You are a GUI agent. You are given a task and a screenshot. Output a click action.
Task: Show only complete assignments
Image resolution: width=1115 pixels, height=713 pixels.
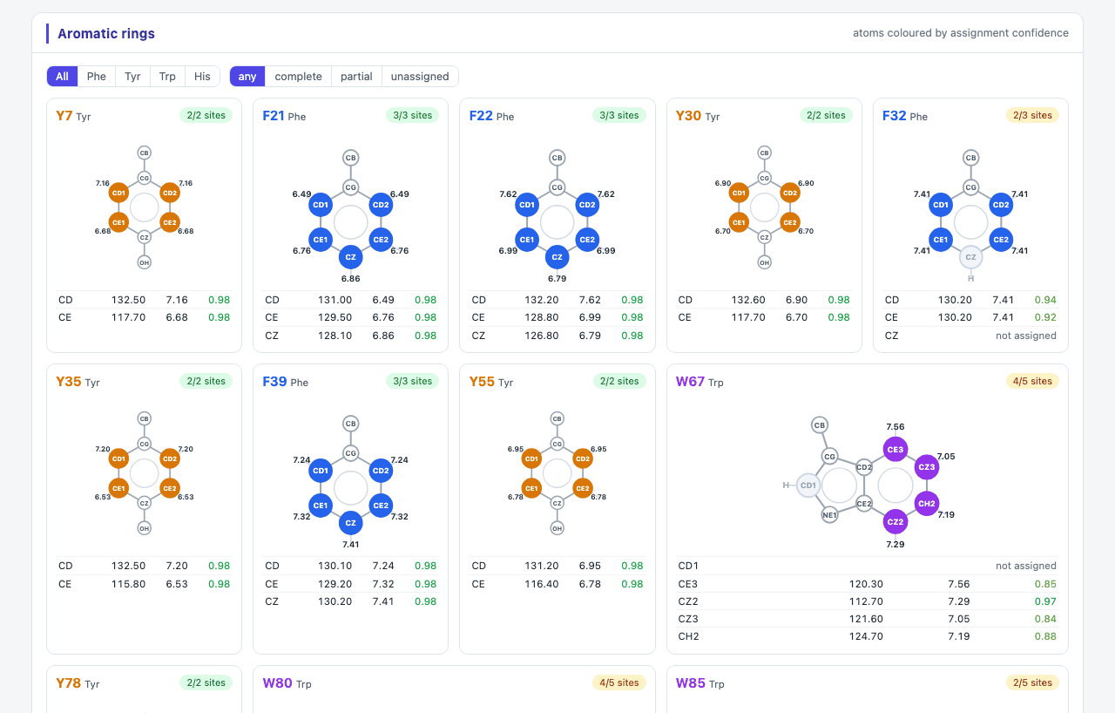pyautogui.click(x=299, y=77)
